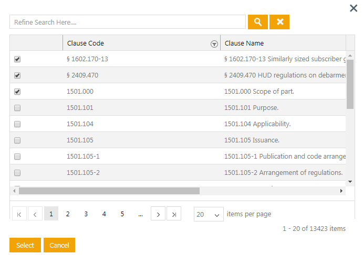Go to the first page arrow
The image size is (363, 255).
coord(18,214)
